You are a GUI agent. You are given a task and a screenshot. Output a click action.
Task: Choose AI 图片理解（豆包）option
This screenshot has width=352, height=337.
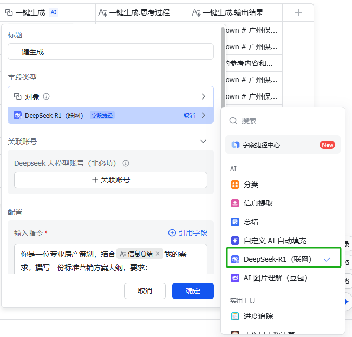(x=283, y=278)
